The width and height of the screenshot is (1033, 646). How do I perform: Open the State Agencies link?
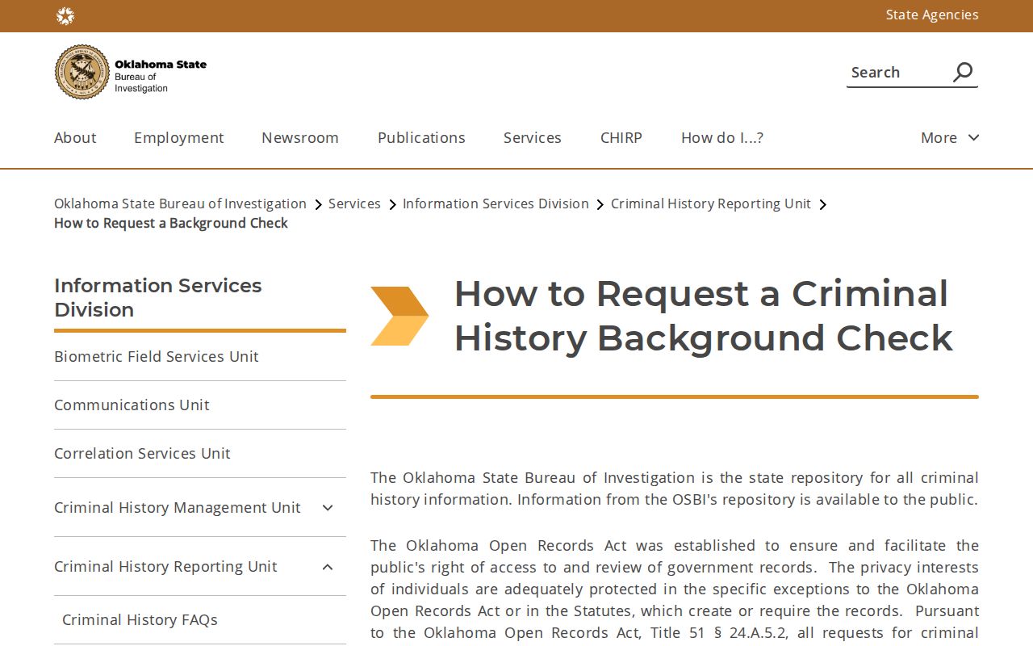pos(932,15)
